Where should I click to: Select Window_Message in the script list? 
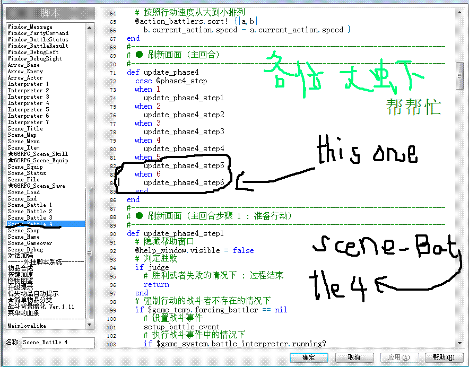coord(30,27)
